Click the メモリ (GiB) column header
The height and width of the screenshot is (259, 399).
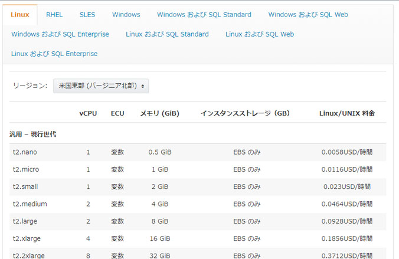[160, 113]
